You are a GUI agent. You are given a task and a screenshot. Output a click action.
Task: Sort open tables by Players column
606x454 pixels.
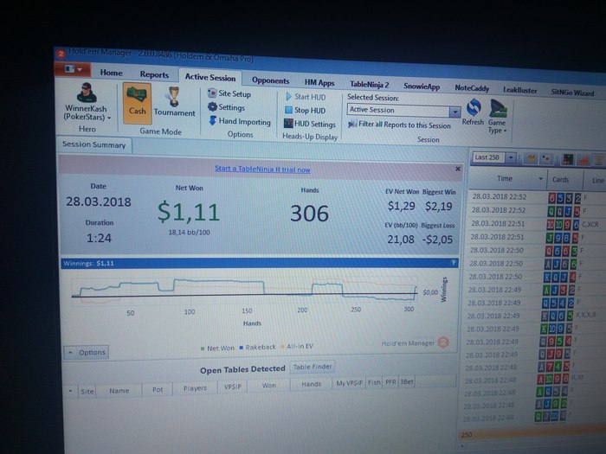tap(195, 388)
